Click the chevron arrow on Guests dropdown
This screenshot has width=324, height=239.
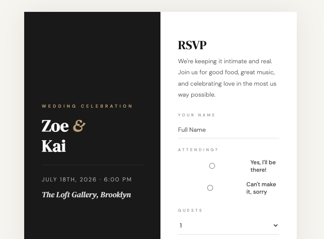click(x=276, y=226)
